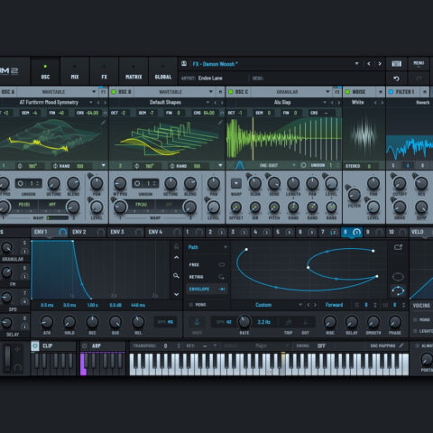Select the LFO RETRIG trigger mode
The image size is (433, 433).
207,277
